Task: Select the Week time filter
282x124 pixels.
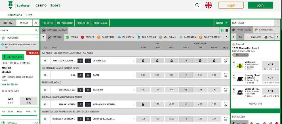Action: point(28,112)
